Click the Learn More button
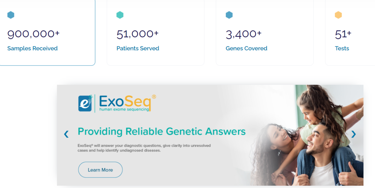The width and height of the screenshot is (375, 188). (x=100, y=170)
